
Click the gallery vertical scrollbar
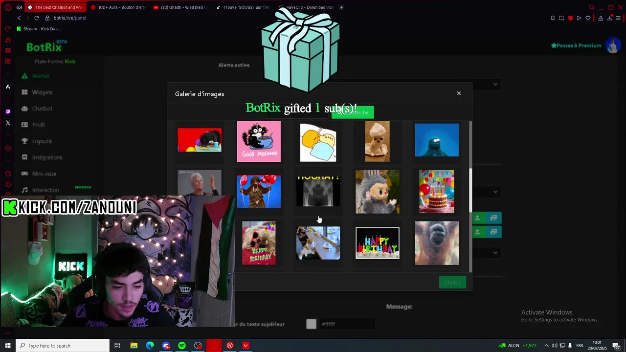tap(470, 191)
